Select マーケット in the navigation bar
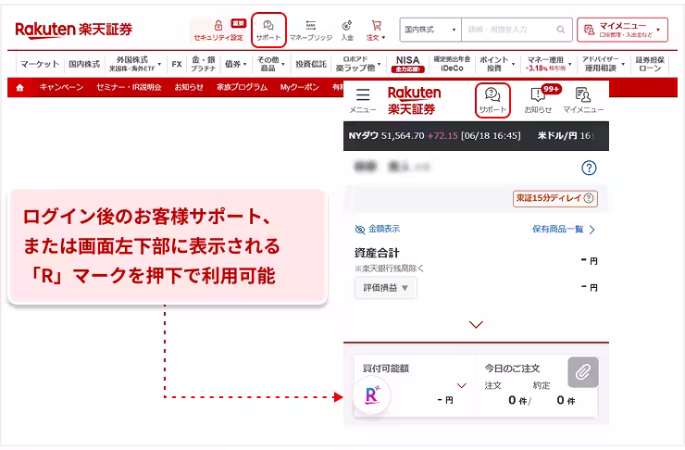 point(39,64)
